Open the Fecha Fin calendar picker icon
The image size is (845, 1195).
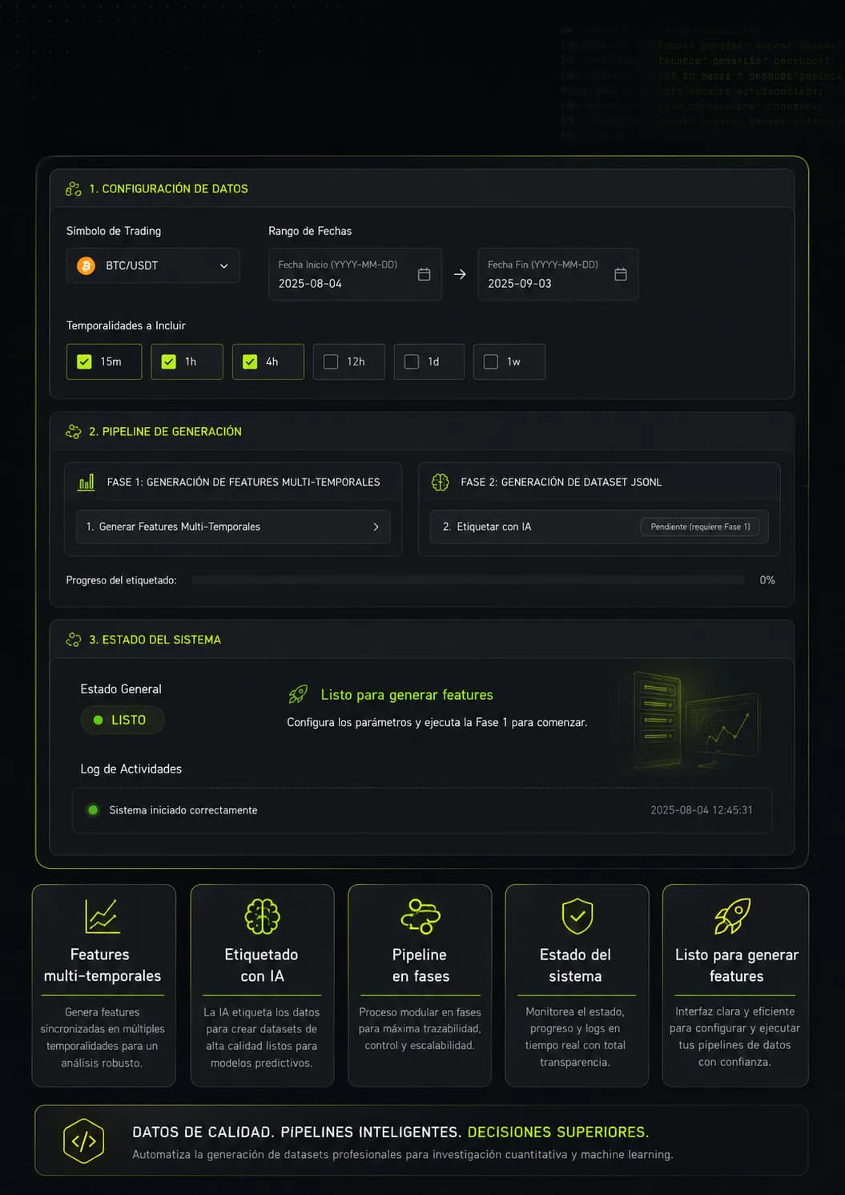click(x=621, y=274)
